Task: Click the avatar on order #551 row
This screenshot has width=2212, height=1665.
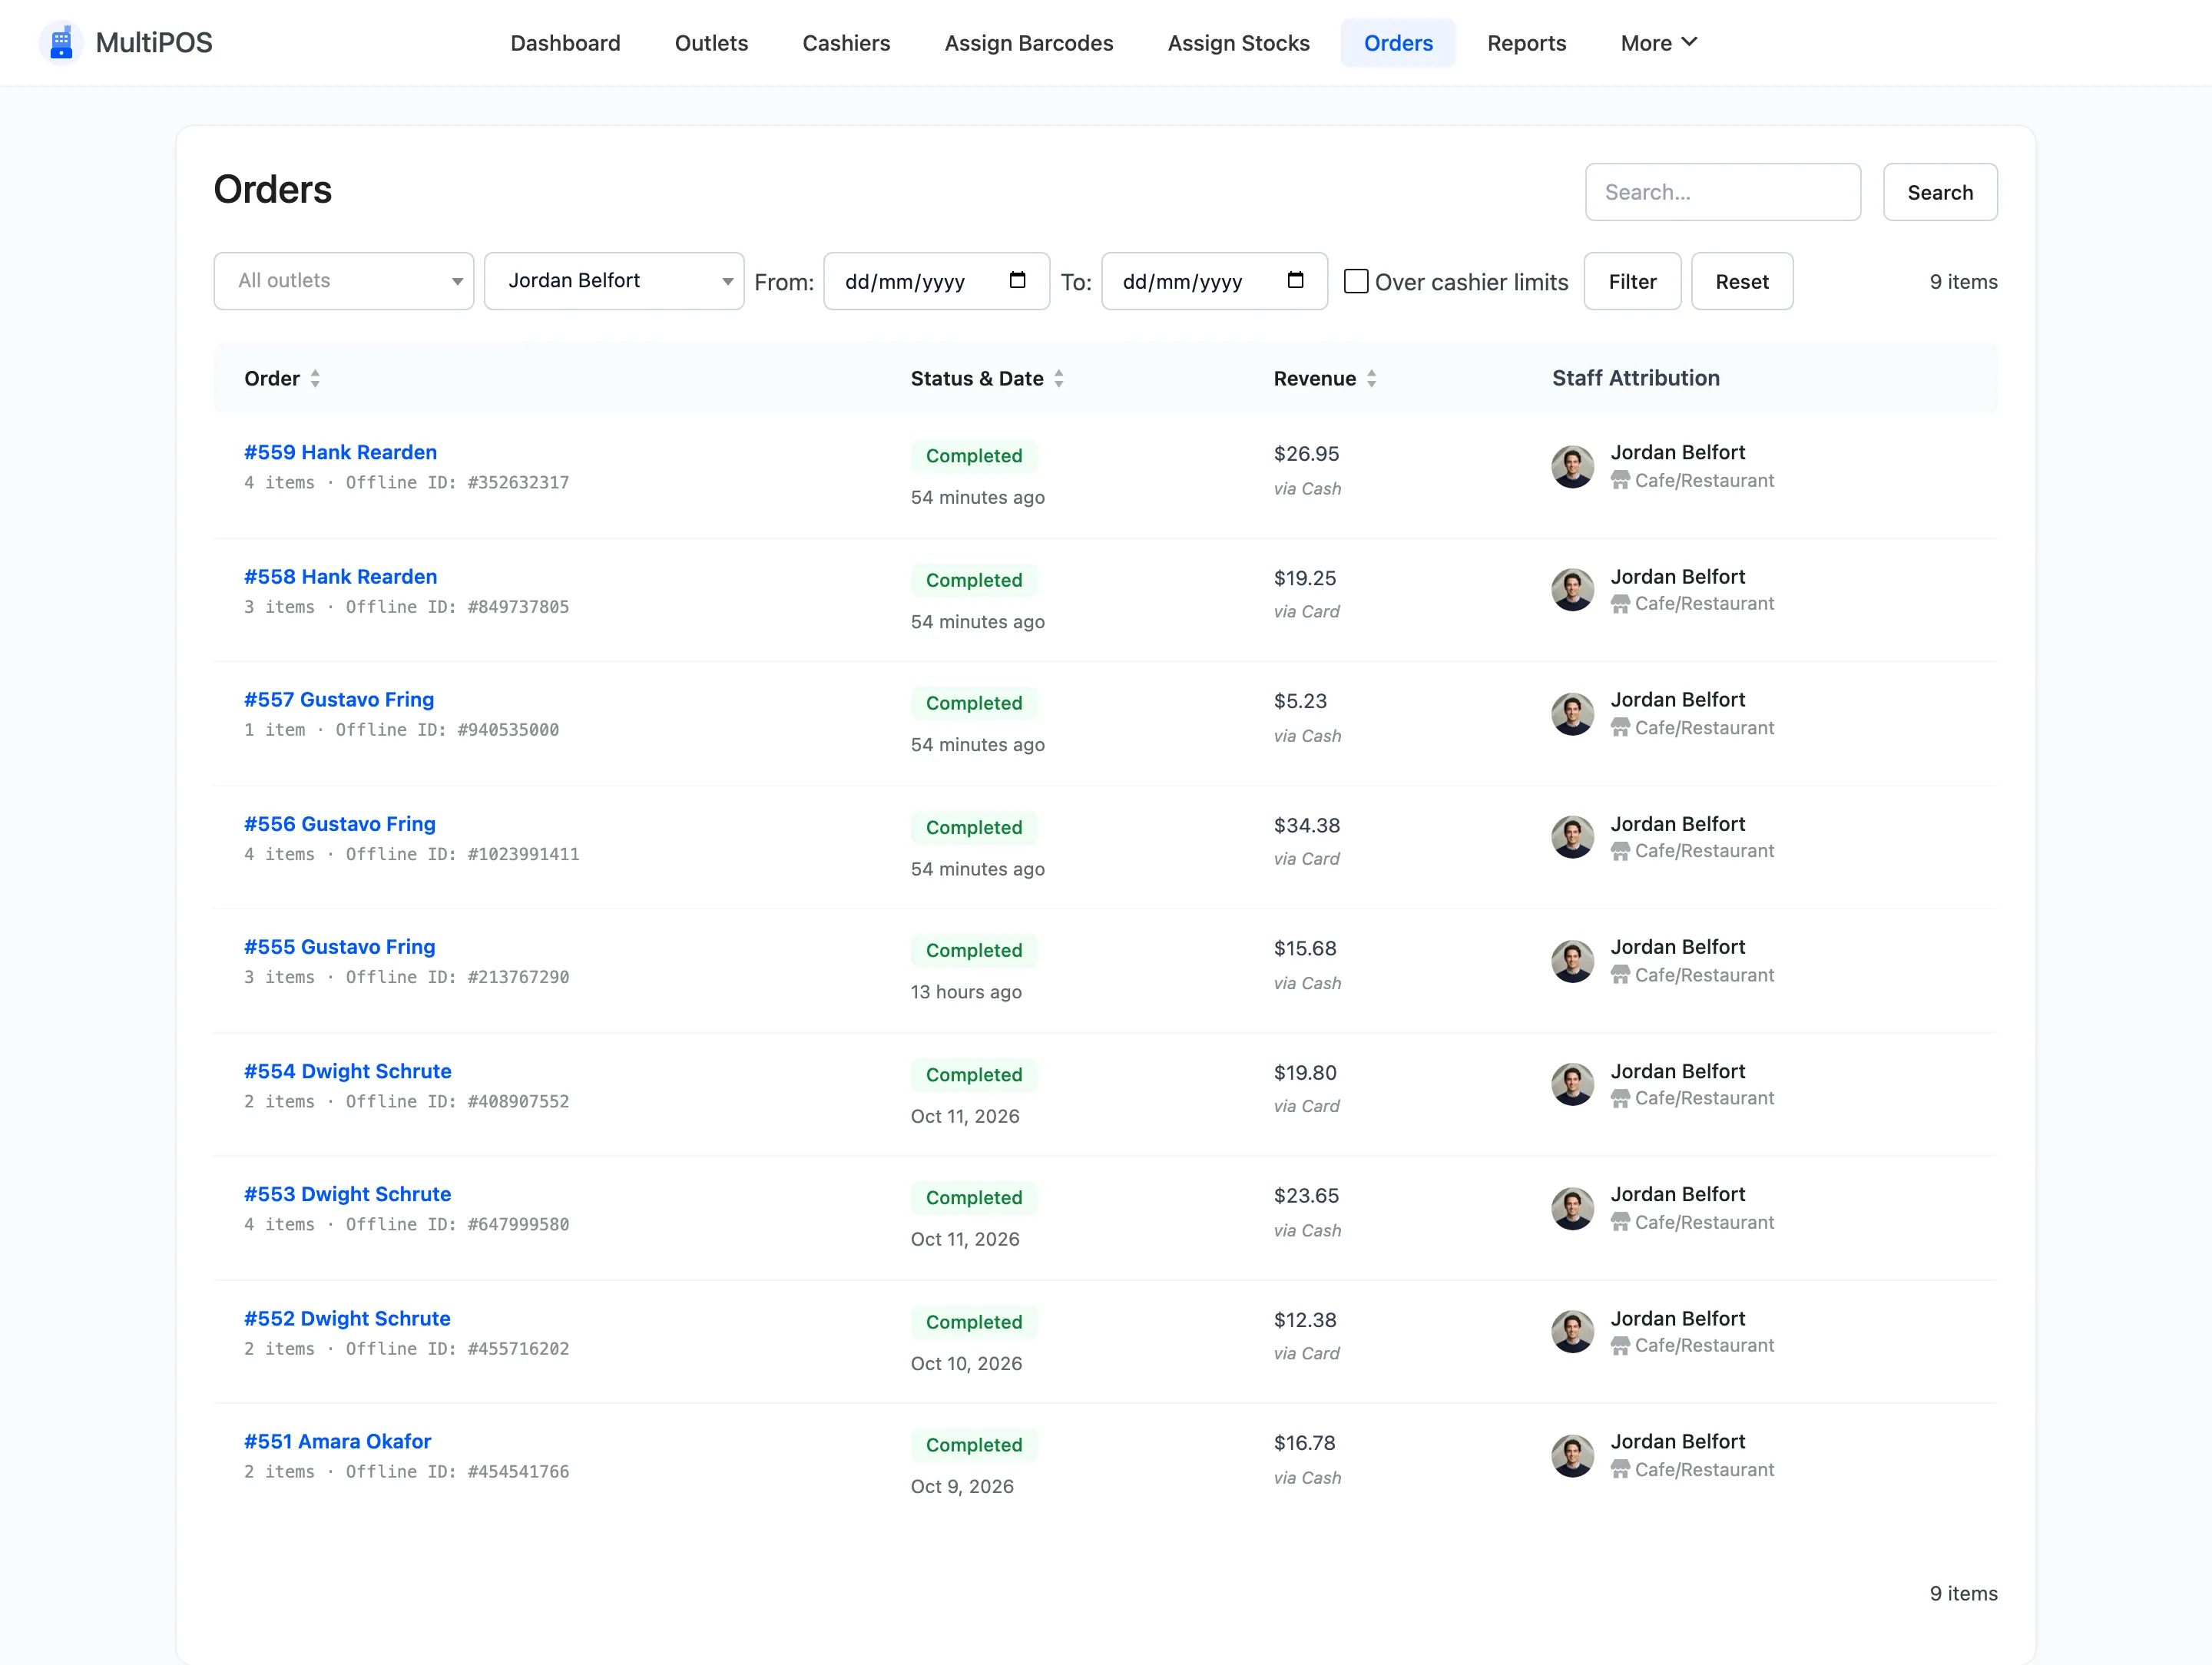Action: (x=1572, y=1456)
